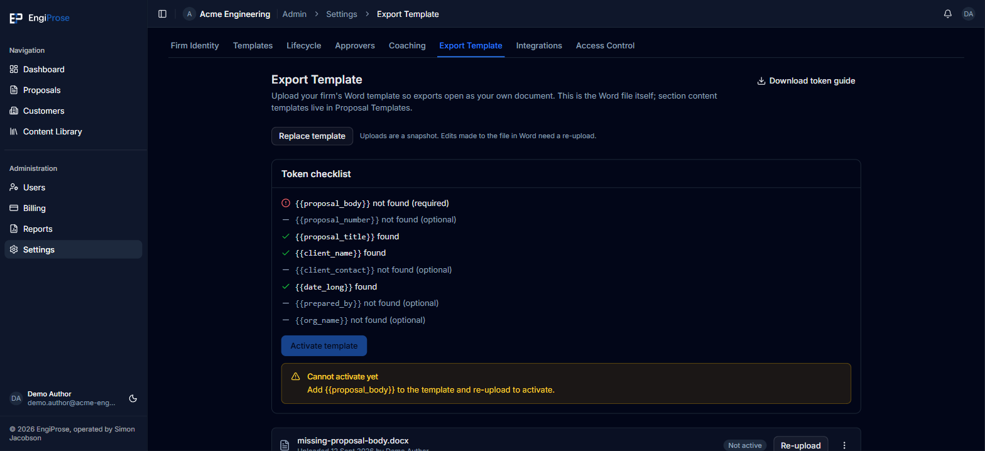This screenshot has height=451, width=985.
Task: Toggle dark mode moon icon
Action: (133, 398)
